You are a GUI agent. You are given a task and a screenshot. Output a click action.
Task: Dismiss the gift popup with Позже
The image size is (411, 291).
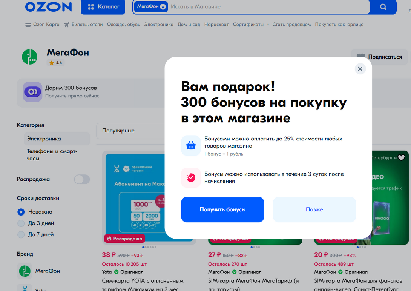pos(314,209)
